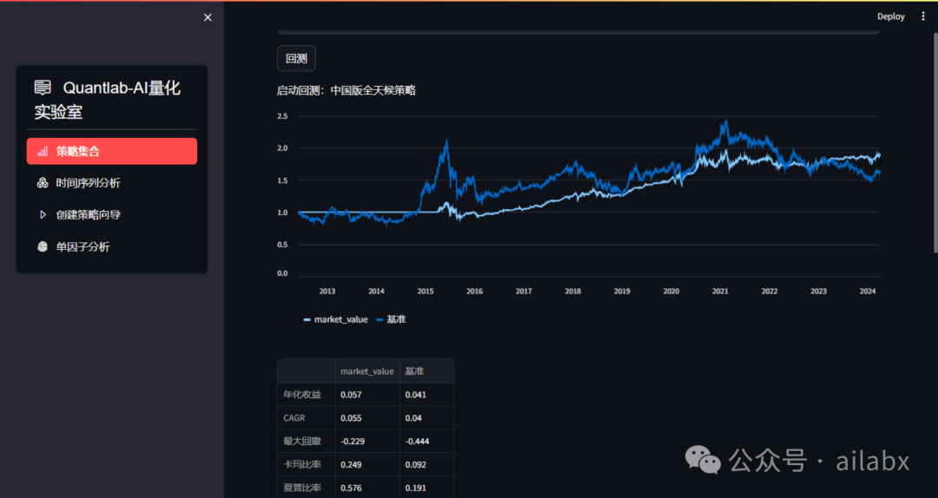This screenshot has height=498, width=938.
Task: Close the sidebar with the X icon
Action: coord(208,17)
